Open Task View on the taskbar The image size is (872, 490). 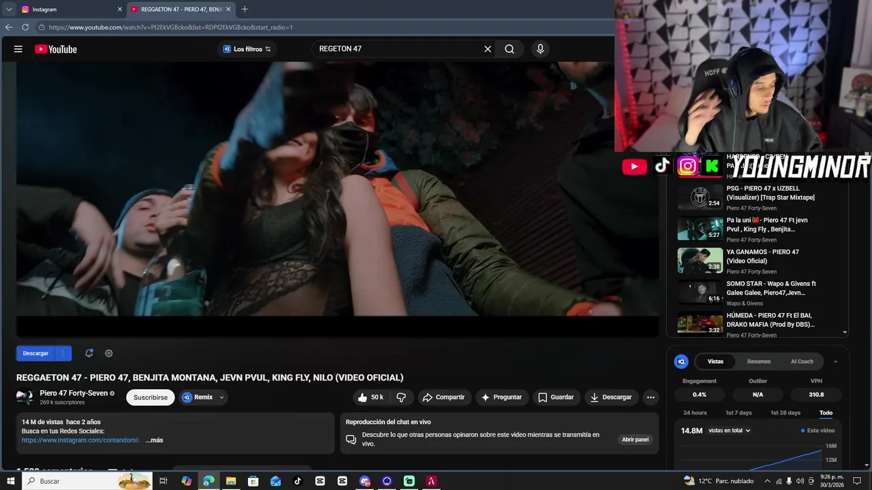pos(163,481)
